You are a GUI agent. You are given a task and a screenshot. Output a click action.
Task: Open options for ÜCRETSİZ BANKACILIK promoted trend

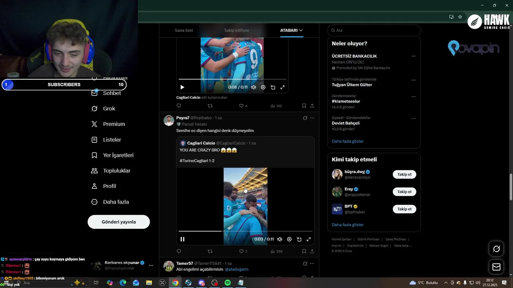[x=414, y=56]
